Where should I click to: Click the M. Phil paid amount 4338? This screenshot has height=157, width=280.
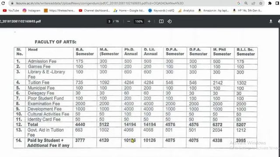click(217, 140)
